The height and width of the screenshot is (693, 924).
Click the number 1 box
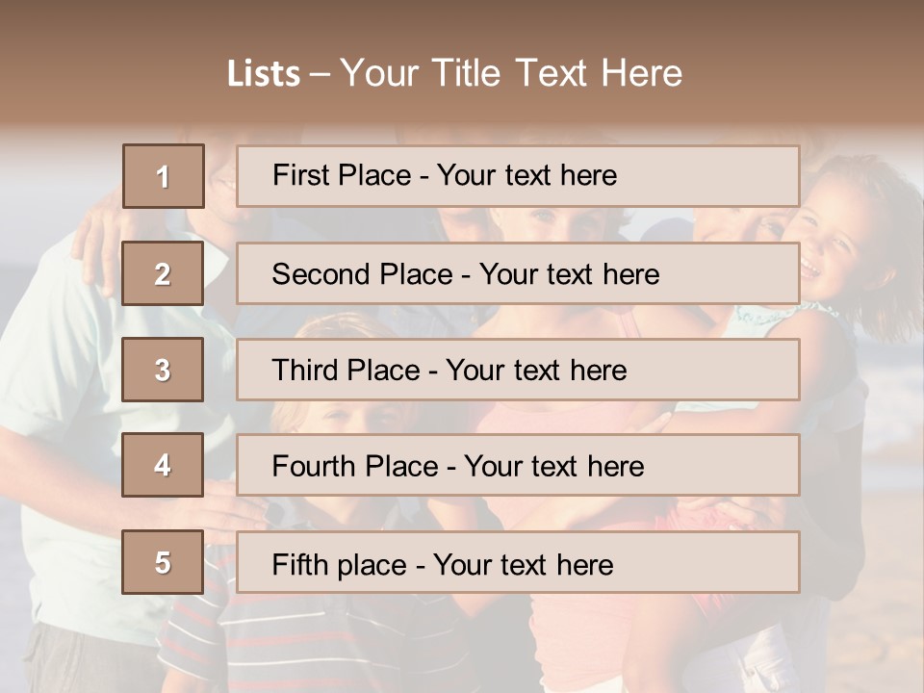163,176
